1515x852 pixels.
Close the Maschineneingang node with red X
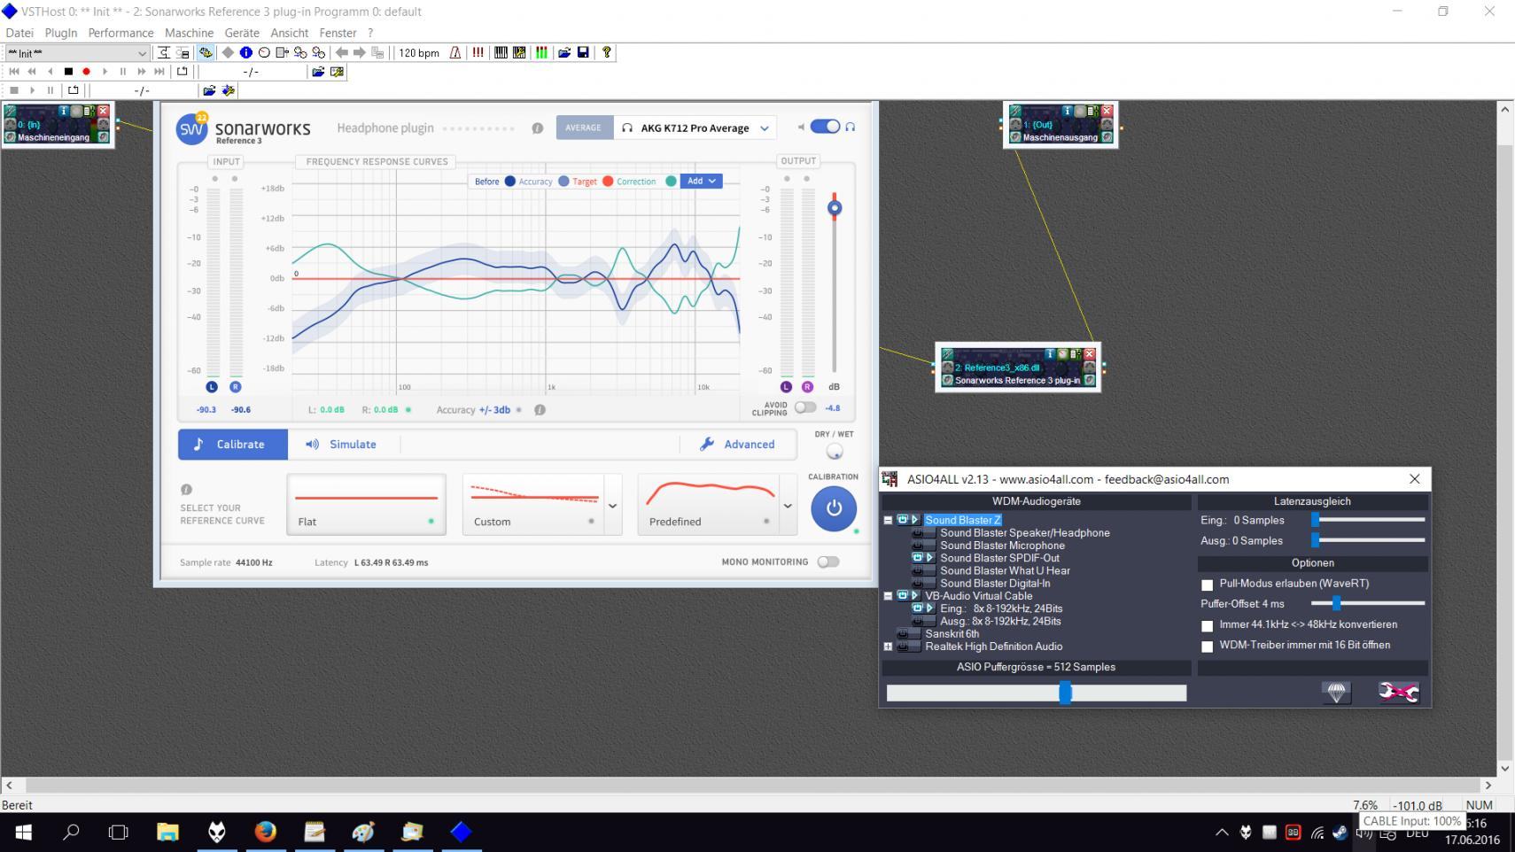(103, 111)
